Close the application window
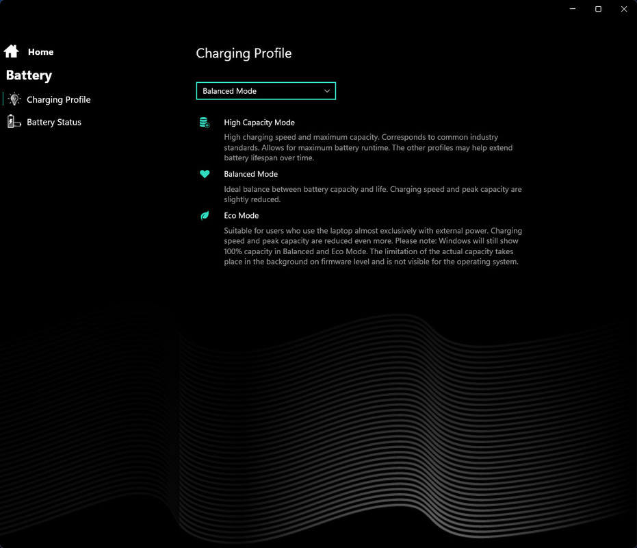 click(624, 8)
